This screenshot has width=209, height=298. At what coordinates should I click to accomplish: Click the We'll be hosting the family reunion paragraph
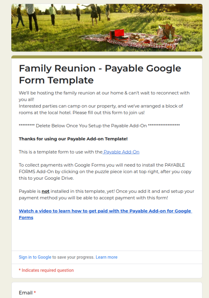pos(104,96)
